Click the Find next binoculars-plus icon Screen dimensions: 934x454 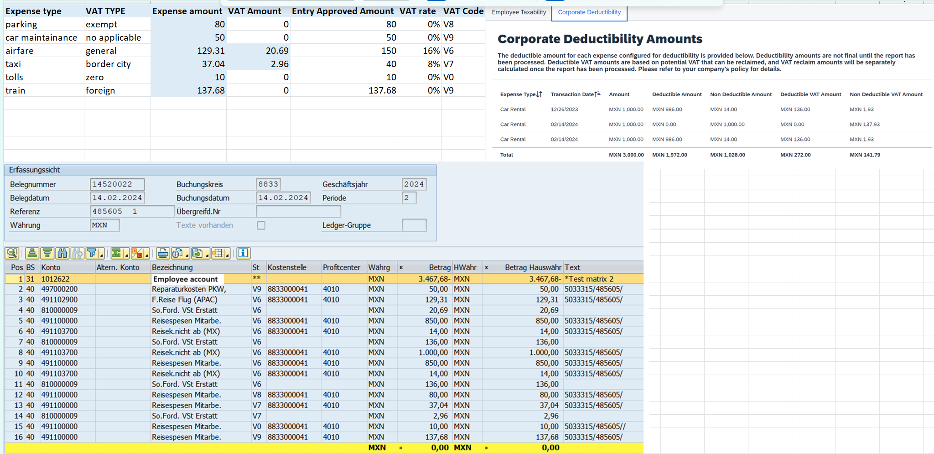click(77, 253)
